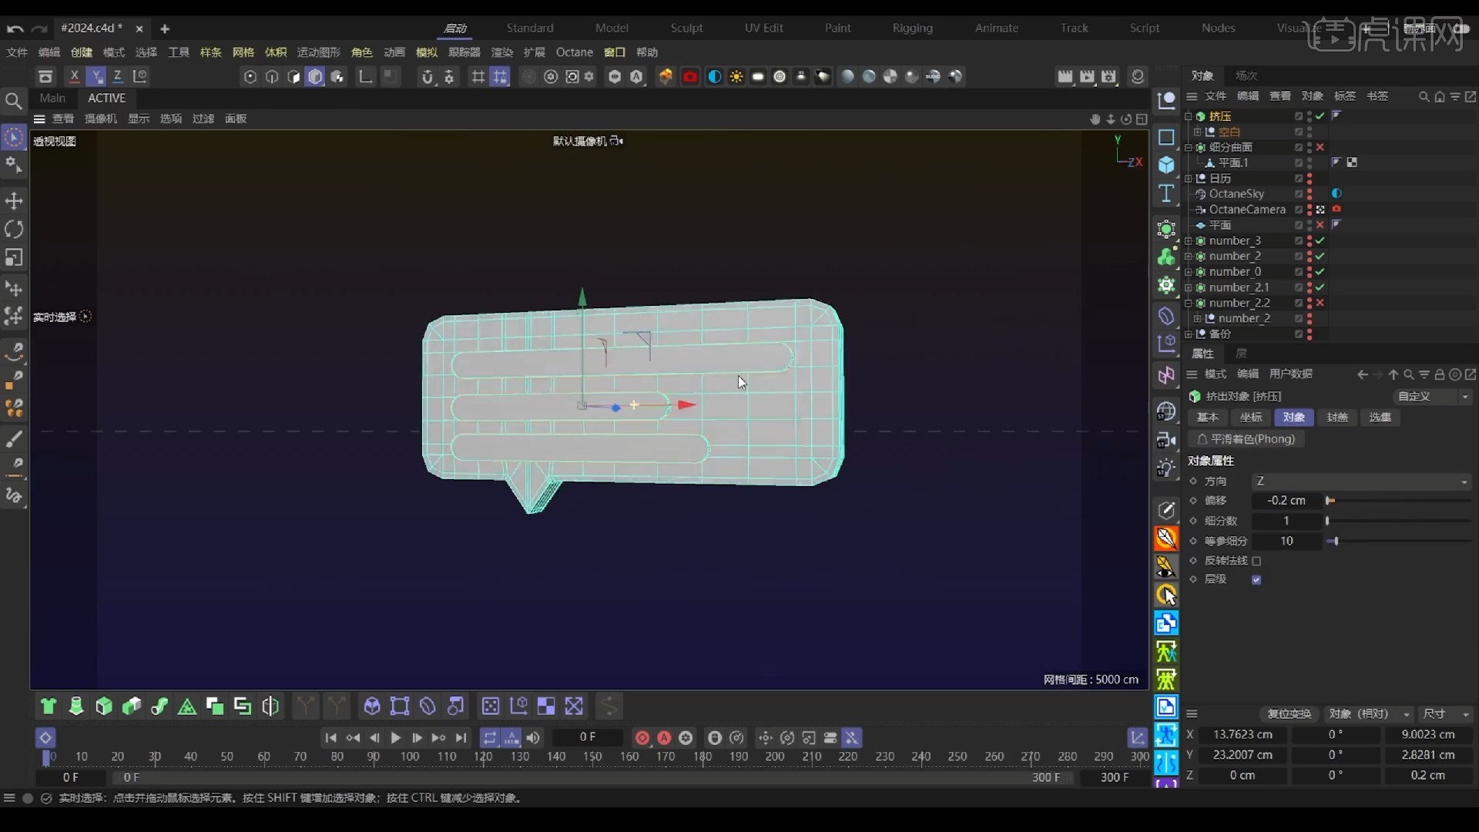Switch to the Sculpt layout tab
1479x832 pixels.
click(686, 28)
